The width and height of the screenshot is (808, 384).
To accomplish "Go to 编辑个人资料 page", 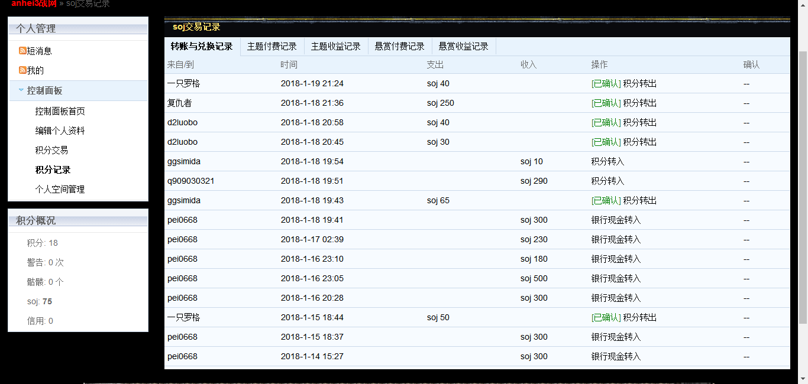I will [x=60, y=131].
